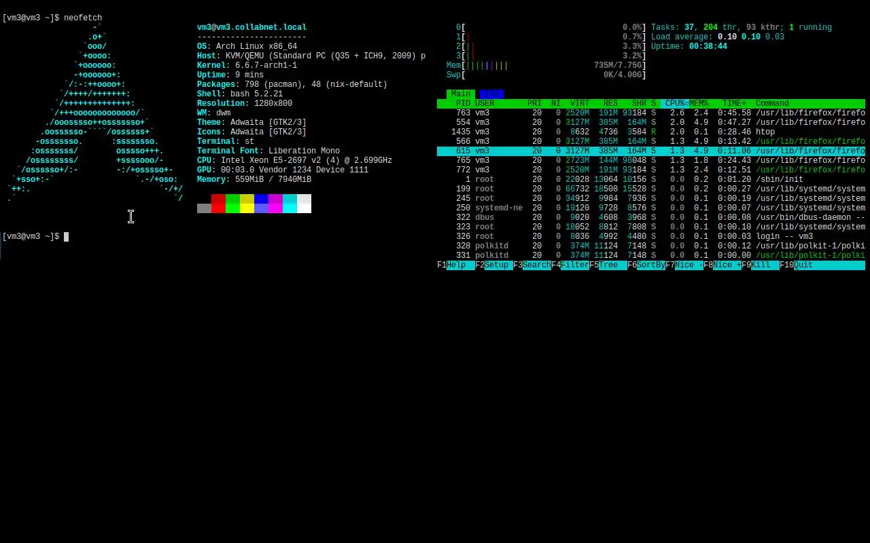
Task: Select process row with PID 566
Action: pyautogui.click(x=651, y=141)
